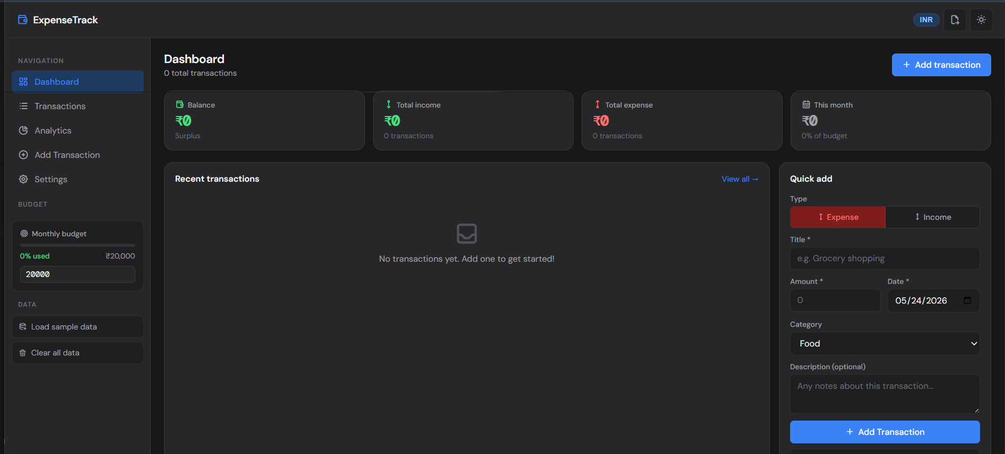Go to Transactions in the sidebar
This screenshot has height=454, width=1005.
tap(77, 106)
